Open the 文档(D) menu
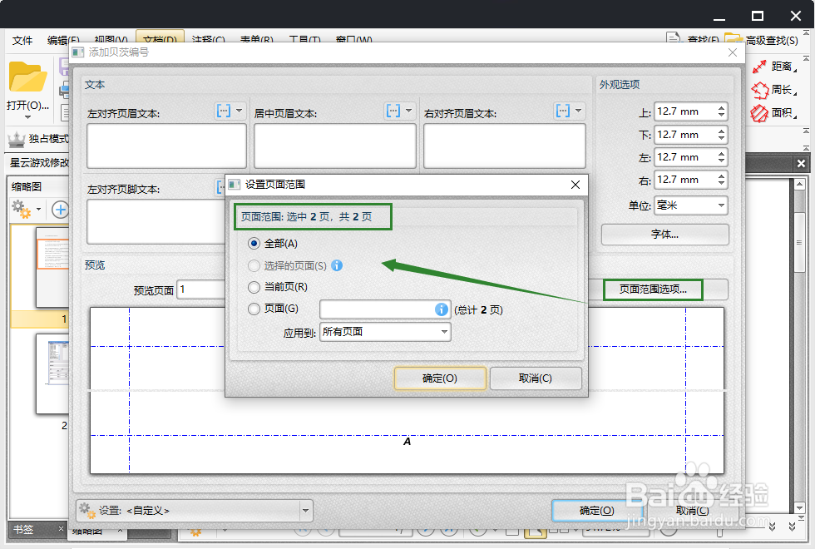 point(158,39)
